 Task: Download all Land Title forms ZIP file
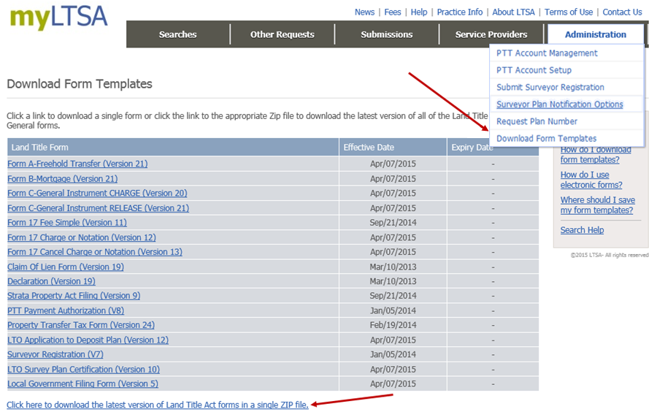(158, 405)
